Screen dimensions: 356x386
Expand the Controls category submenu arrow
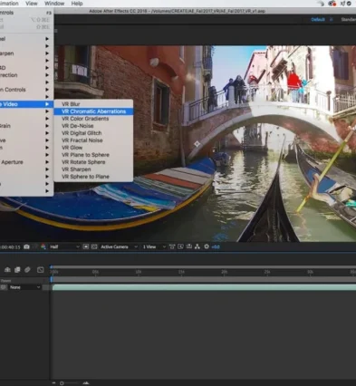47,90
